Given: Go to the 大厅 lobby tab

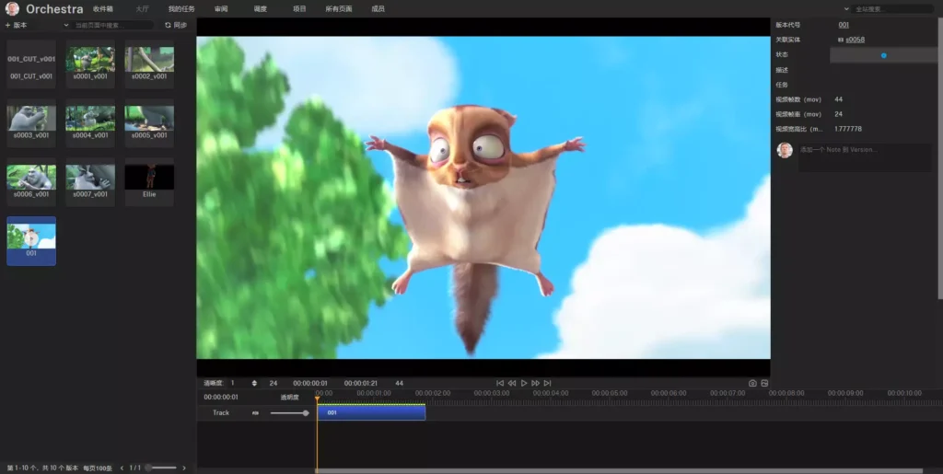Looking at the screenshot, I should 143,9.
